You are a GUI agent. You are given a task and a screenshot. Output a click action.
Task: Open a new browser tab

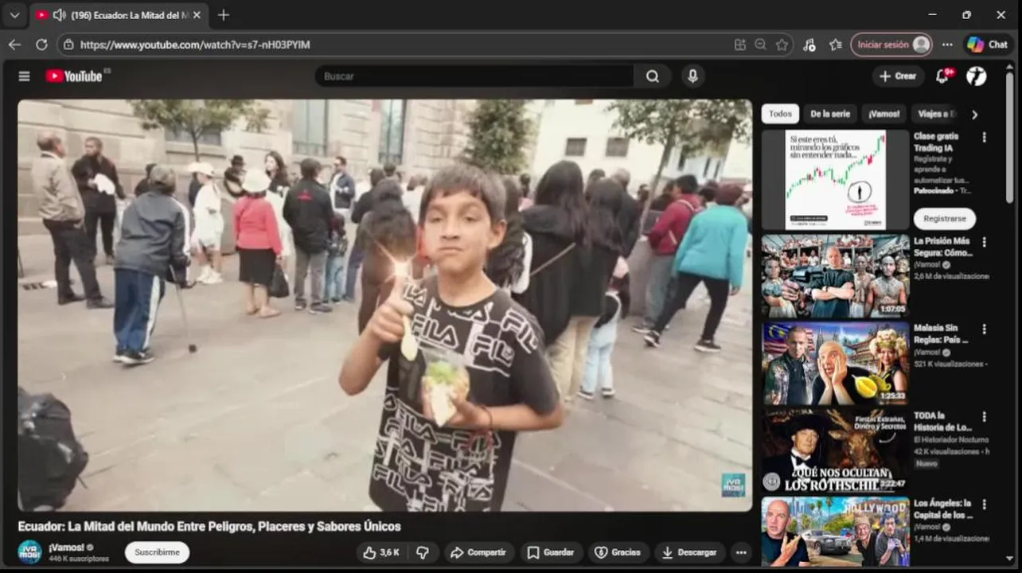pyautogui.click(x=224, y=15)
